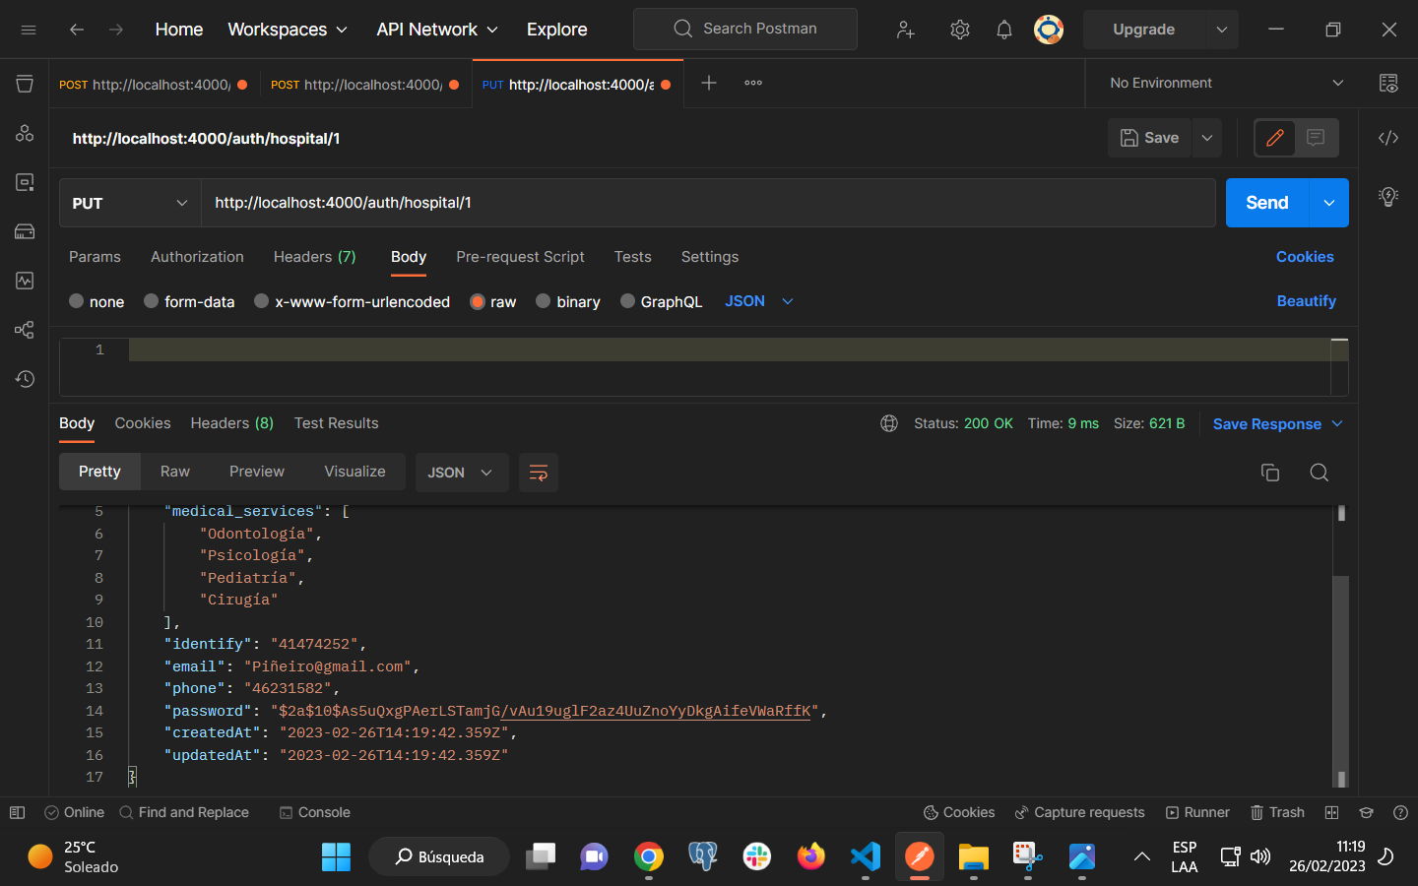Image resolution: width=1418 pixels, height=886 pixels.
Task: Open Capture requests
Action: 1079,812
